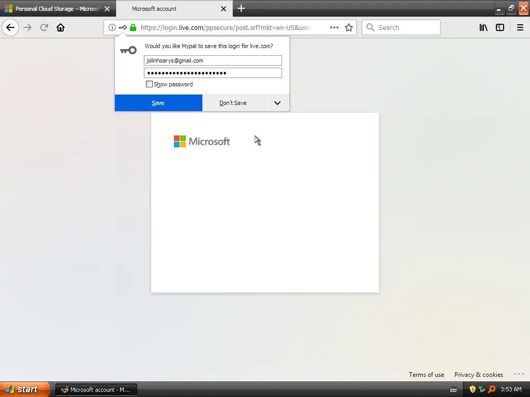The width and height of the screenshot is (530, 397).
Task: Bookmark this page with the star
Action: [x=349, y=27]
